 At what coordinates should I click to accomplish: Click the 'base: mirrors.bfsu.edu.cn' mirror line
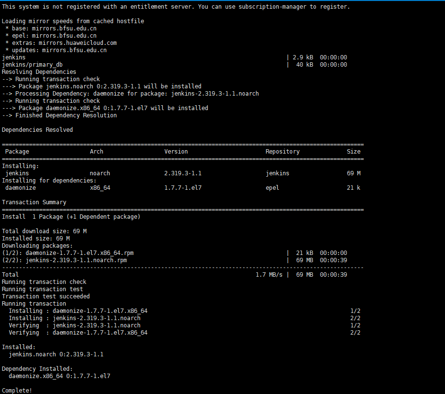coord(51,28)
